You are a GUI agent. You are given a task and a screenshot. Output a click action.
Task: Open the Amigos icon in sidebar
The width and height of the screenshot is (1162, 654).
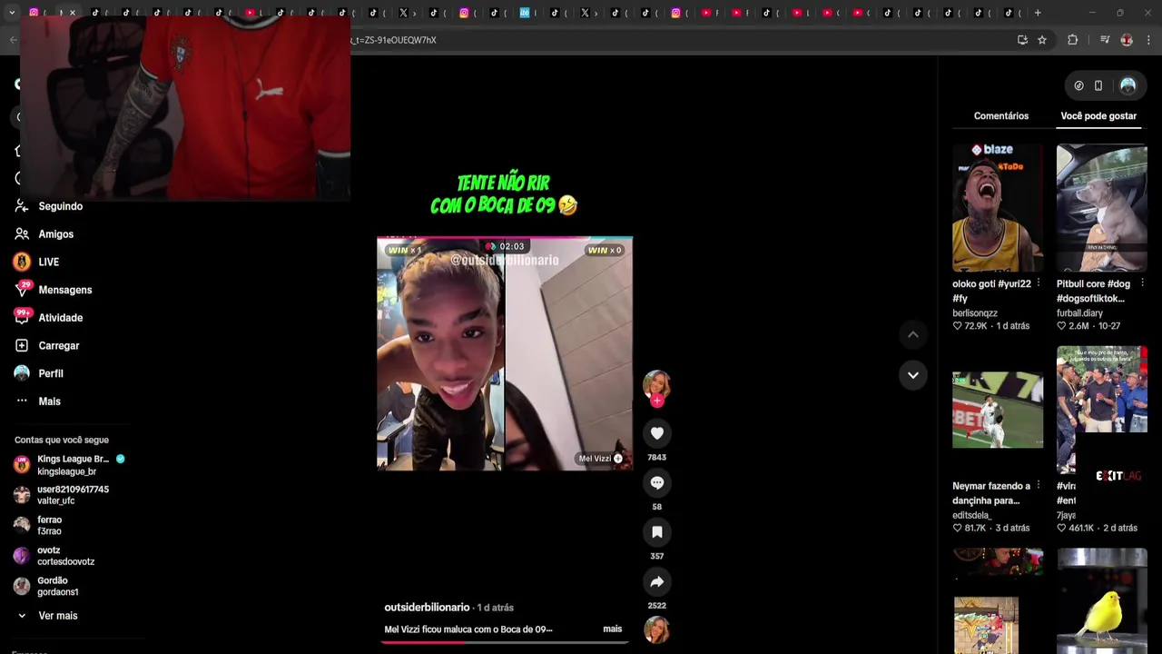click(x=22, y=234)
